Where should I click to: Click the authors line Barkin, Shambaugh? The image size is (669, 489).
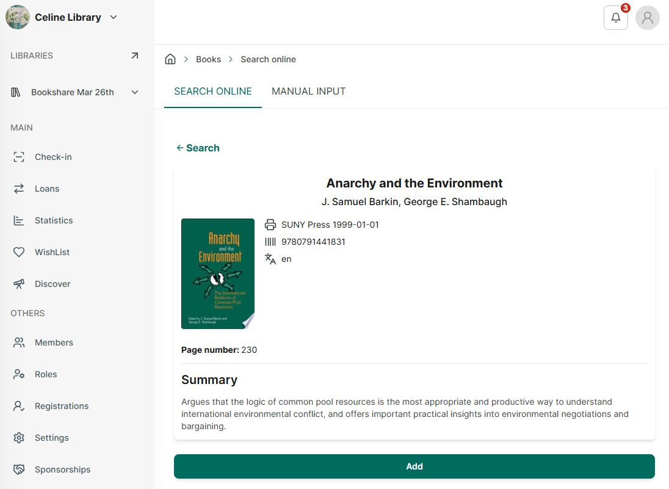tap(414, 202)
